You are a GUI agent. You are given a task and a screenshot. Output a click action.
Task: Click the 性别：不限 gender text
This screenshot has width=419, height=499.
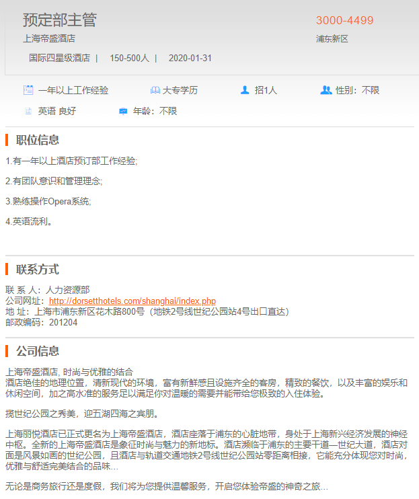[x=358, y=90]
